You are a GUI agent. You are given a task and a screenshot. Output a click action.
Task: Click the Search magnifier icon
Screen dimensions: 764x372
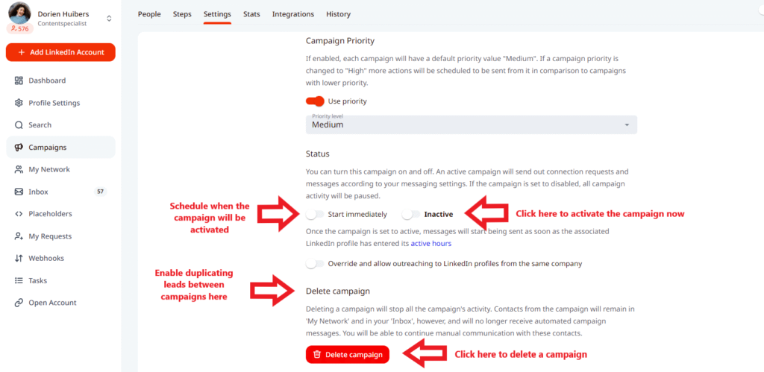click(x=19, y=125)
